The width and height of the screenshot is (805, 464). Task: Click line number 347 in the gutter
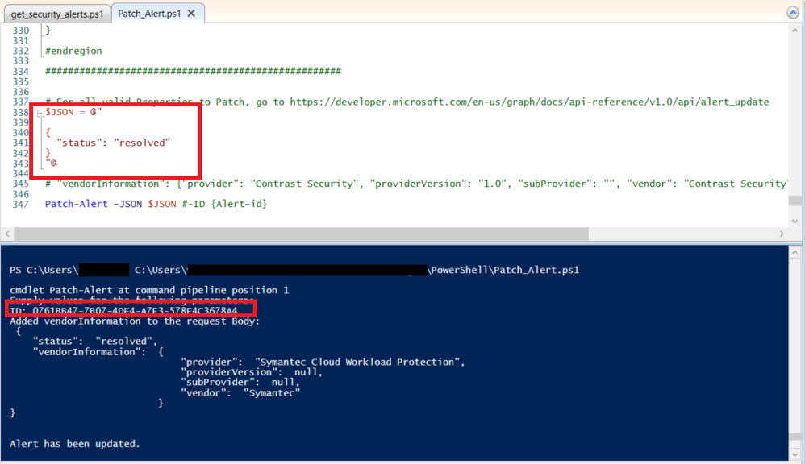20,204
